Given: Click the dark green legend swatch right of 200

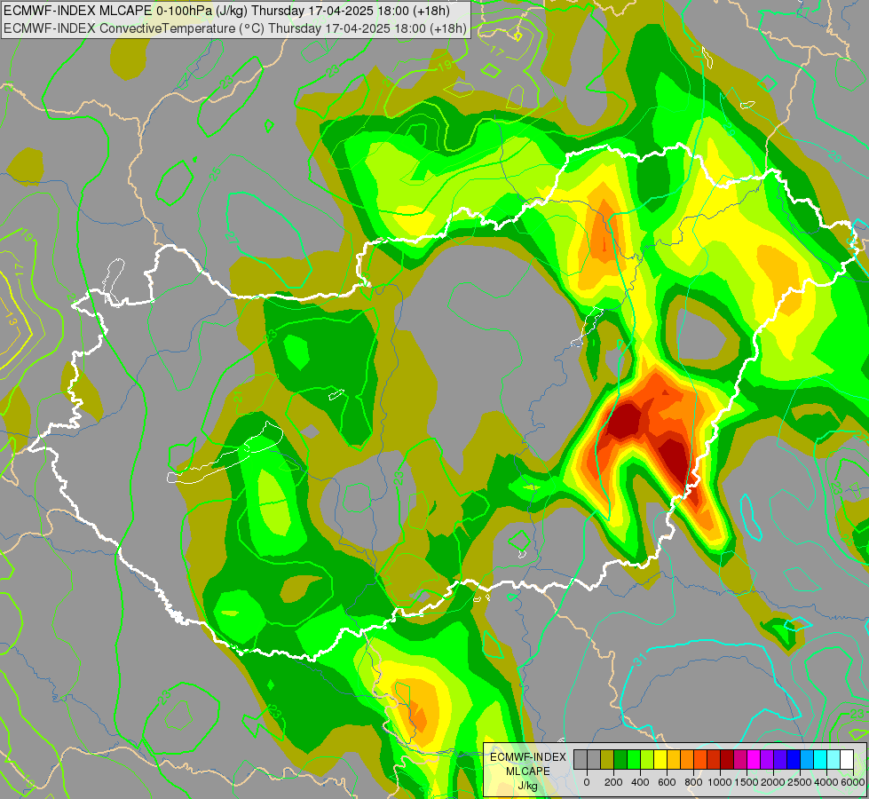Looking at the screenshot, I should (x=620, y=759).
